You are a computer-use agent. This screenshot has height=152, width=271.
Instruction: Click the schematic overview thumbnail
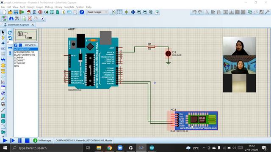[x=26, y=35]
